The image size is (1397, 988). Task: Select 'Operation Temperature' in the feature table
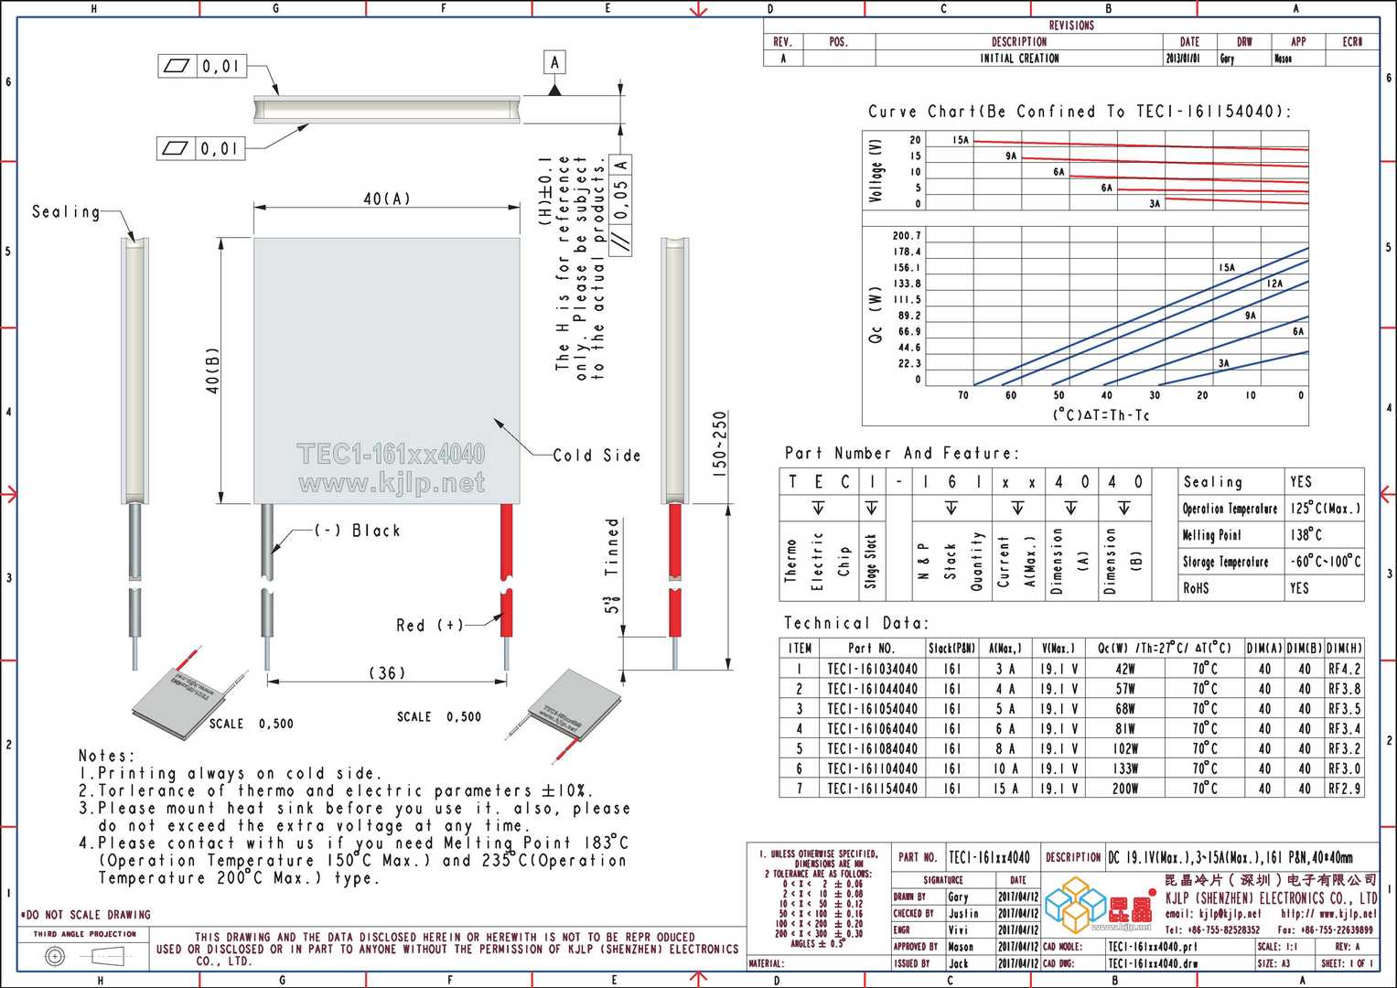(x=1230, y=509)
